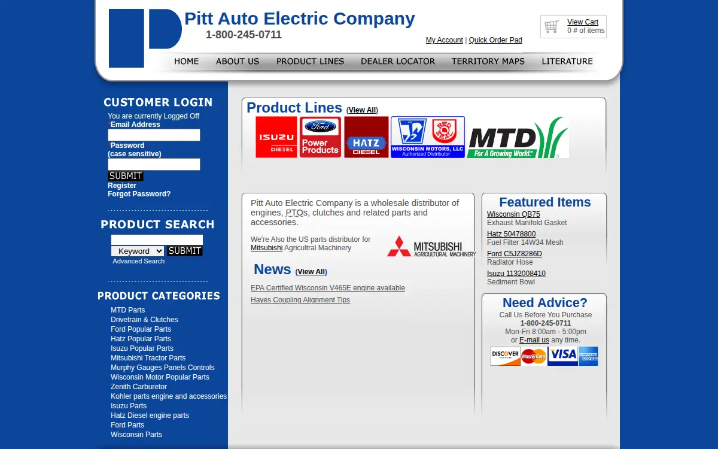Click the login SUBMIT button
This screenshot has height=449, width=718.
point(126,176)
